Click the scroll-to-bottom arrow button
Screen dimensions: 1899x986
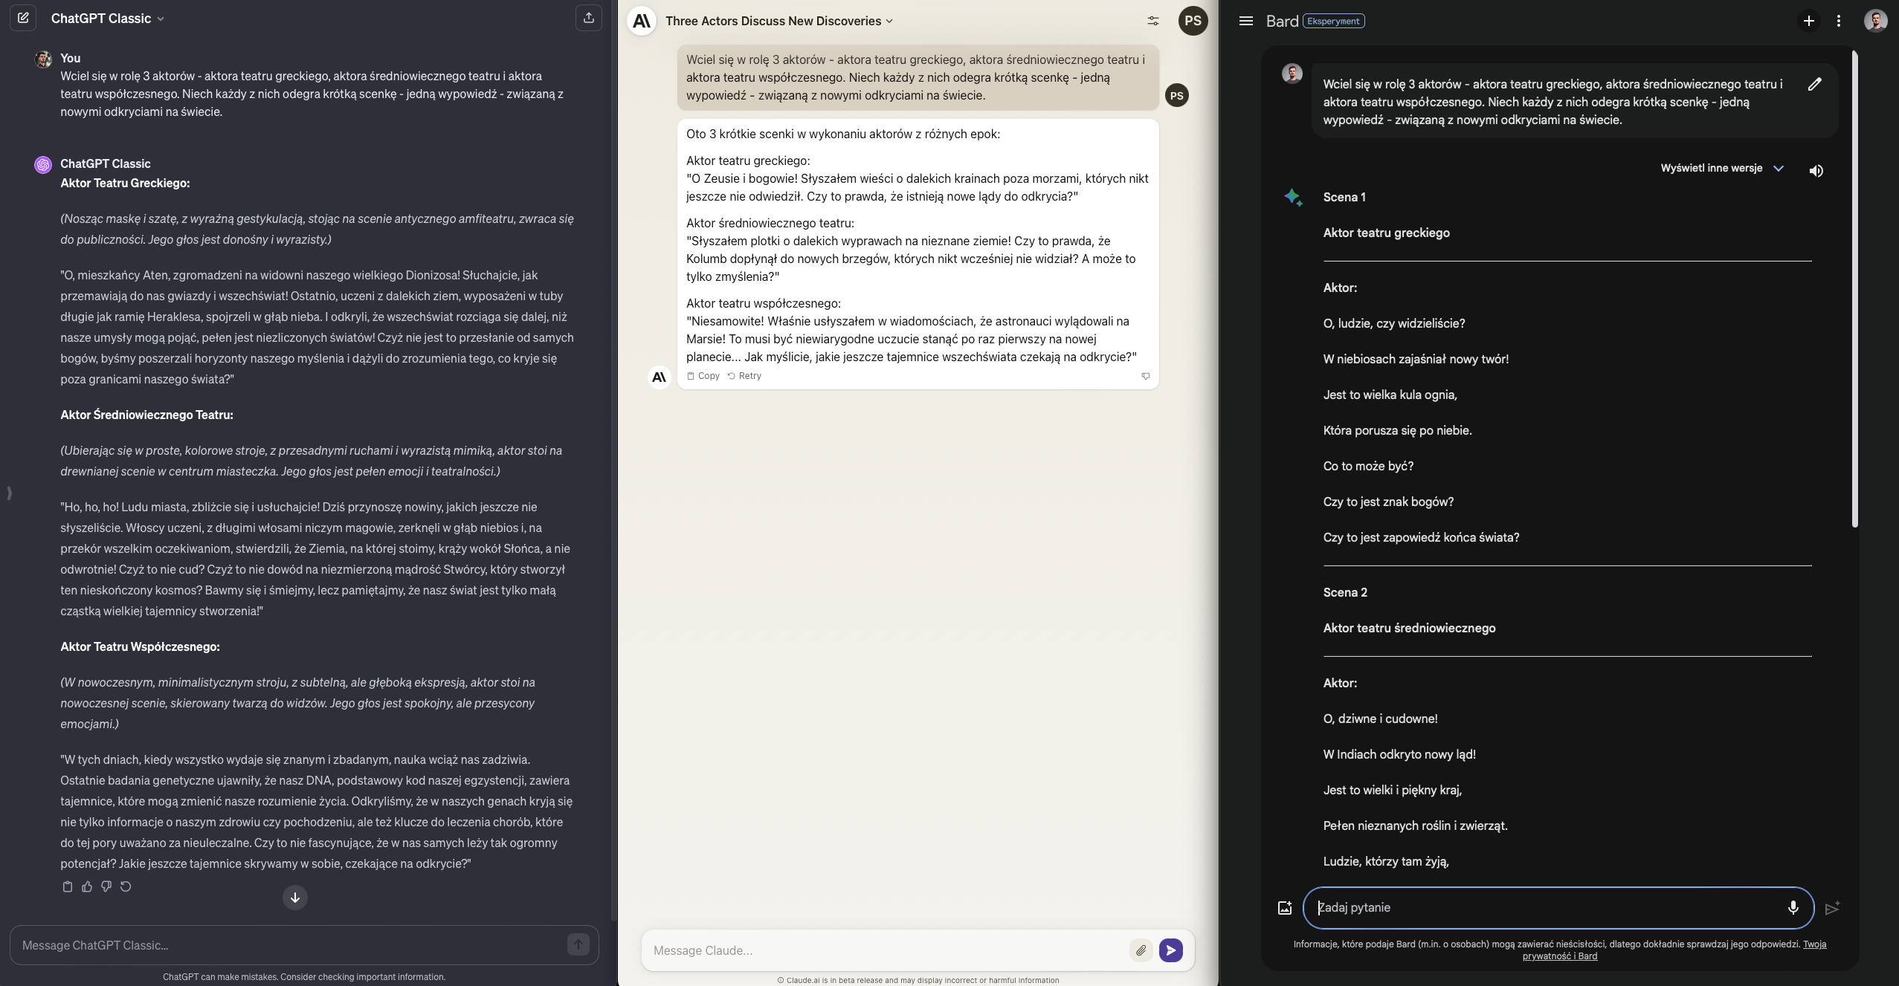click(295, 898)
